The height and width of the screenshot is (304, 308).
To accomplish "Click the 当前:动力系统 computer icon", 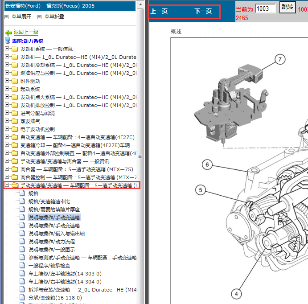I will [8, 40].
